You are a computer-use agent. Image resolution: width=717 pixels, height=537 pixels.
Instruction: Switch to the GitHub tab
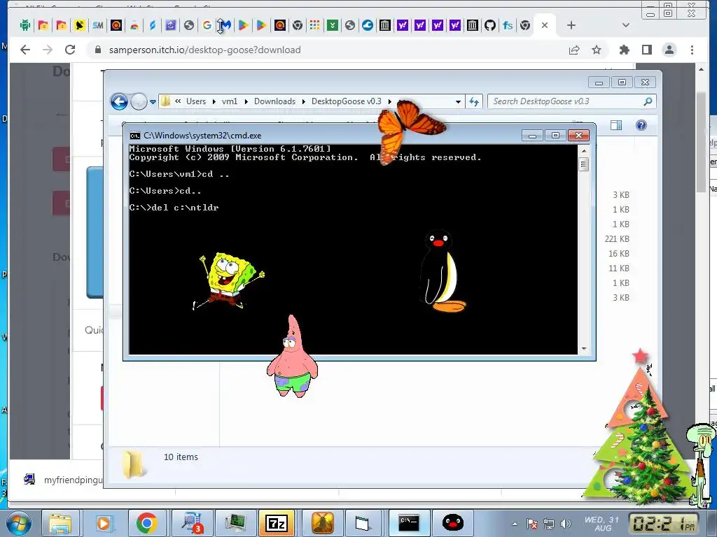click(x=490, y=26)
